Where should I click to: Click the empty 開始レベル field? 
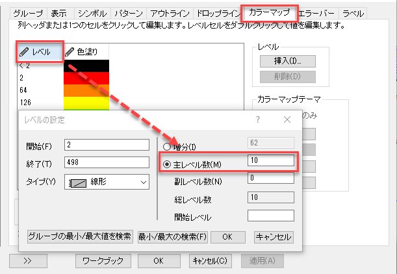pyautogui.click(x=271, y=216)
